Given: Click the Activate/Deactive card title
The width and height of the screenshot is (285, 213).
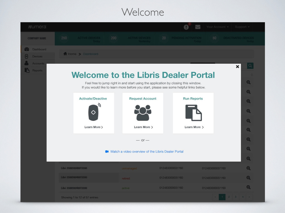Looking at the screenshot, I should click(x=93, y=98).
